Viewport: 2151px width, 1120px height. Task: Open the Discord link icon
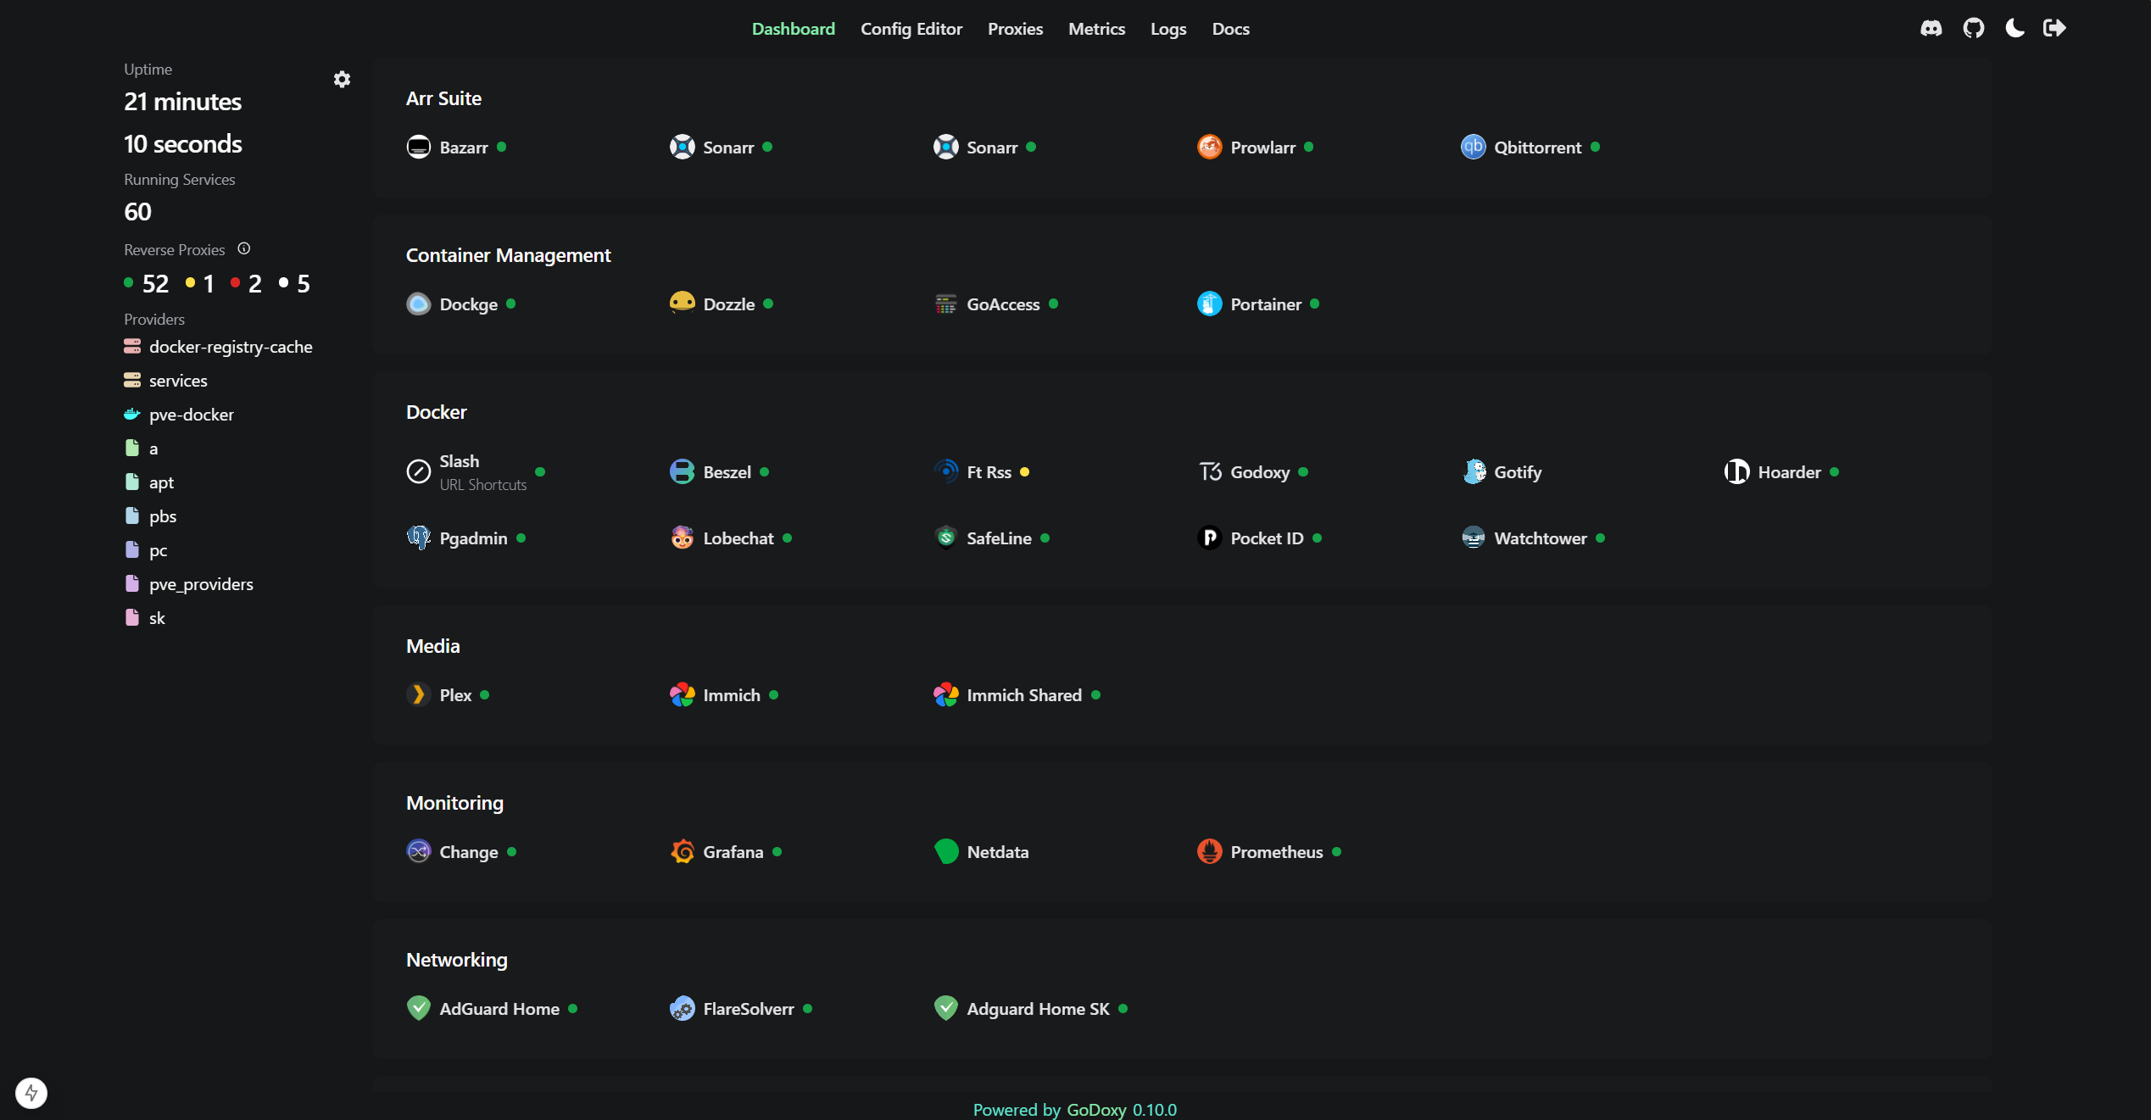click(x=1931, y=29)
